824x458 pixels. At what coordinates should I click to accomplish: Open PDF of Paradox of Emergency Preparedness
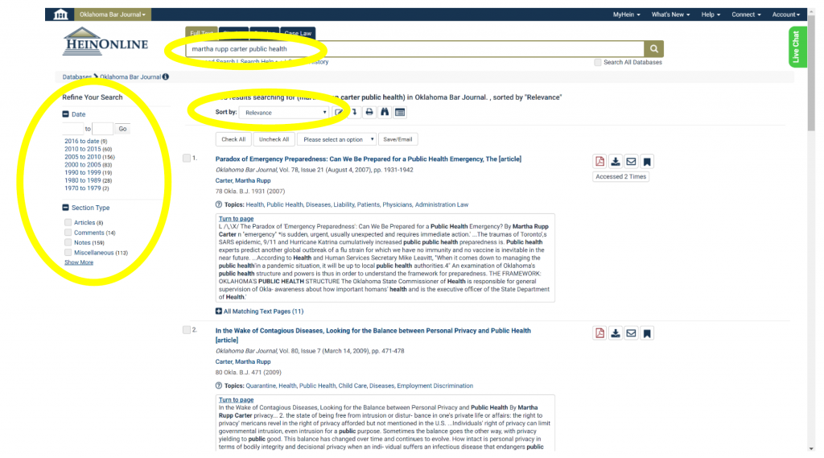(x=599, y=162)
